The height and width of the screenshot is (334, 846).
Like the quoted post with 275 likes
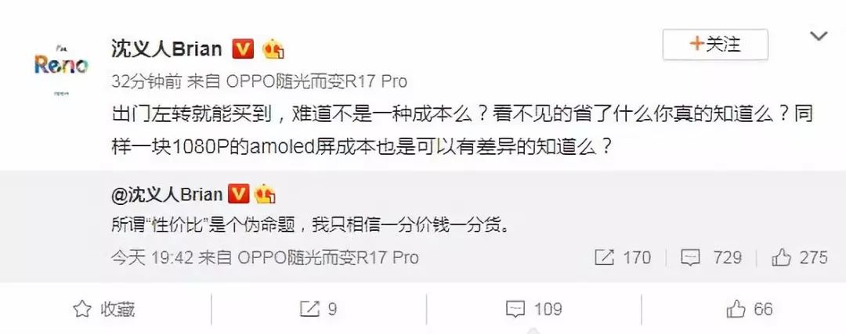pos(800,257)
